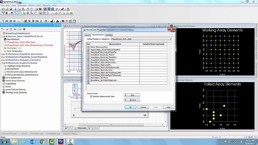Screen dimensions: 258x145
Task: Expand the 01 MonteCarlo_PhaseShifter_InsertionLoss folder
Action: pyautogui.click(x=2, y=54)
